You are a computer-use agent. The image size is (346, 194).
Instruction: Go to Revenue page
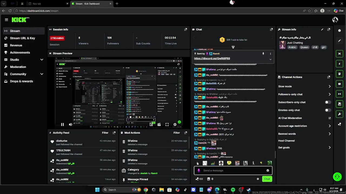24,46
